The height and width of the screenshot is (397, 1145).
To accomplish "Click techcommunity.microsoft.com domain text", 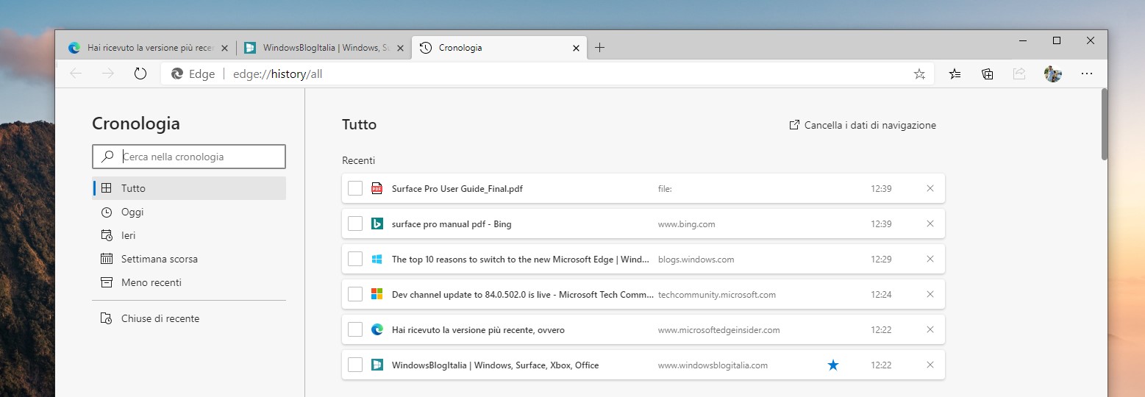I will click(x=717, y=294).
